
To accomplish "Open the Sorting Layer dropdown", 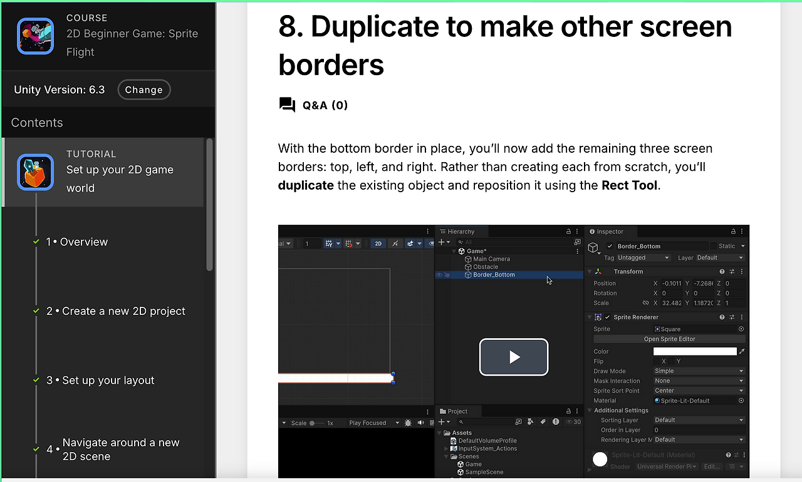I will pyautogui.click(x=699, y=420).
